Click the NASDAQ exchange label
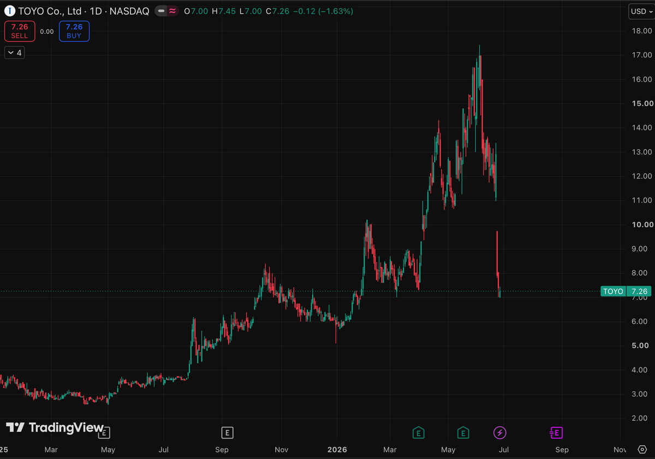This screenshot has width=655, height=459. 129,11
